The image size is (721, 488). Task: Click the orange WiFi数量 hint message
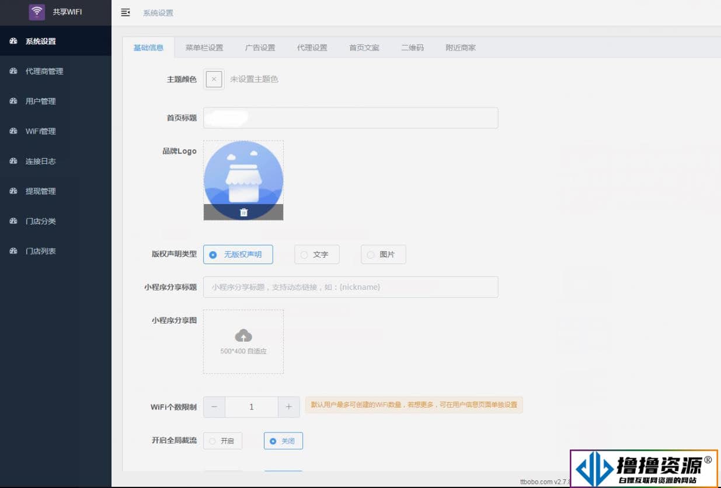(414, 405)
